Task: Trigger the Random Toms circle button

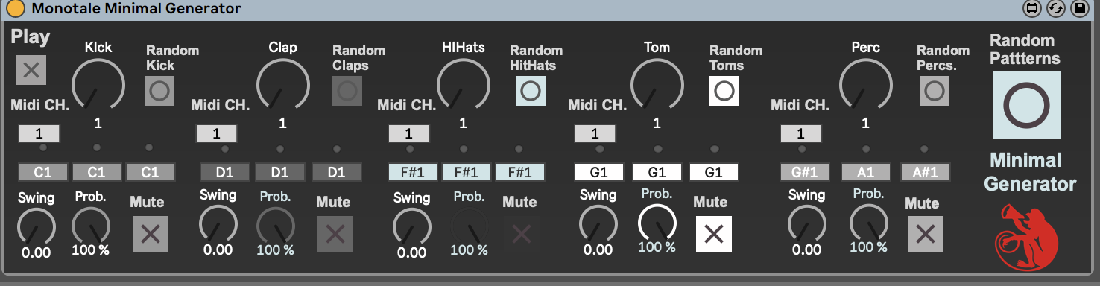Action: pos(724,91)
